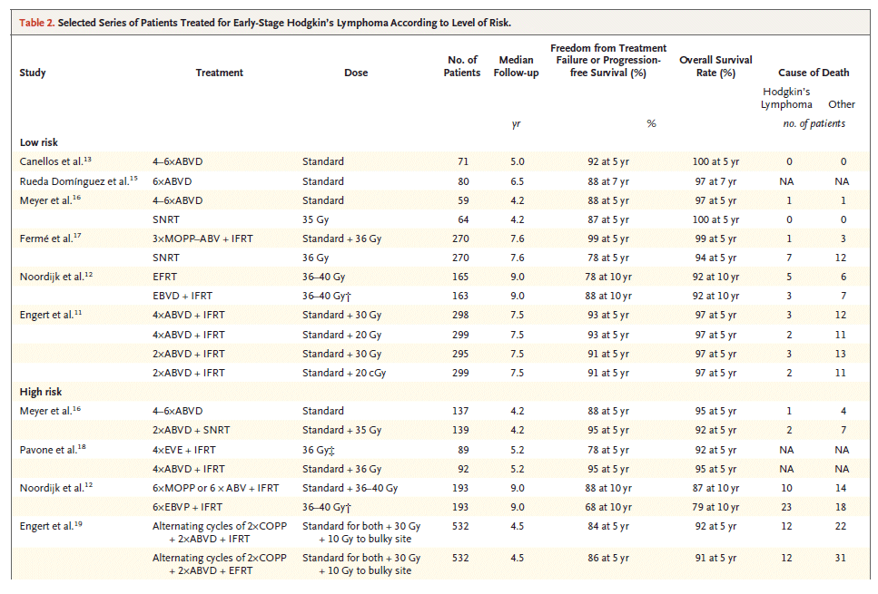878x594 pixels.
Task: Select the Meyer et al. entry under Low risk
Action: [x=50, y=200]
